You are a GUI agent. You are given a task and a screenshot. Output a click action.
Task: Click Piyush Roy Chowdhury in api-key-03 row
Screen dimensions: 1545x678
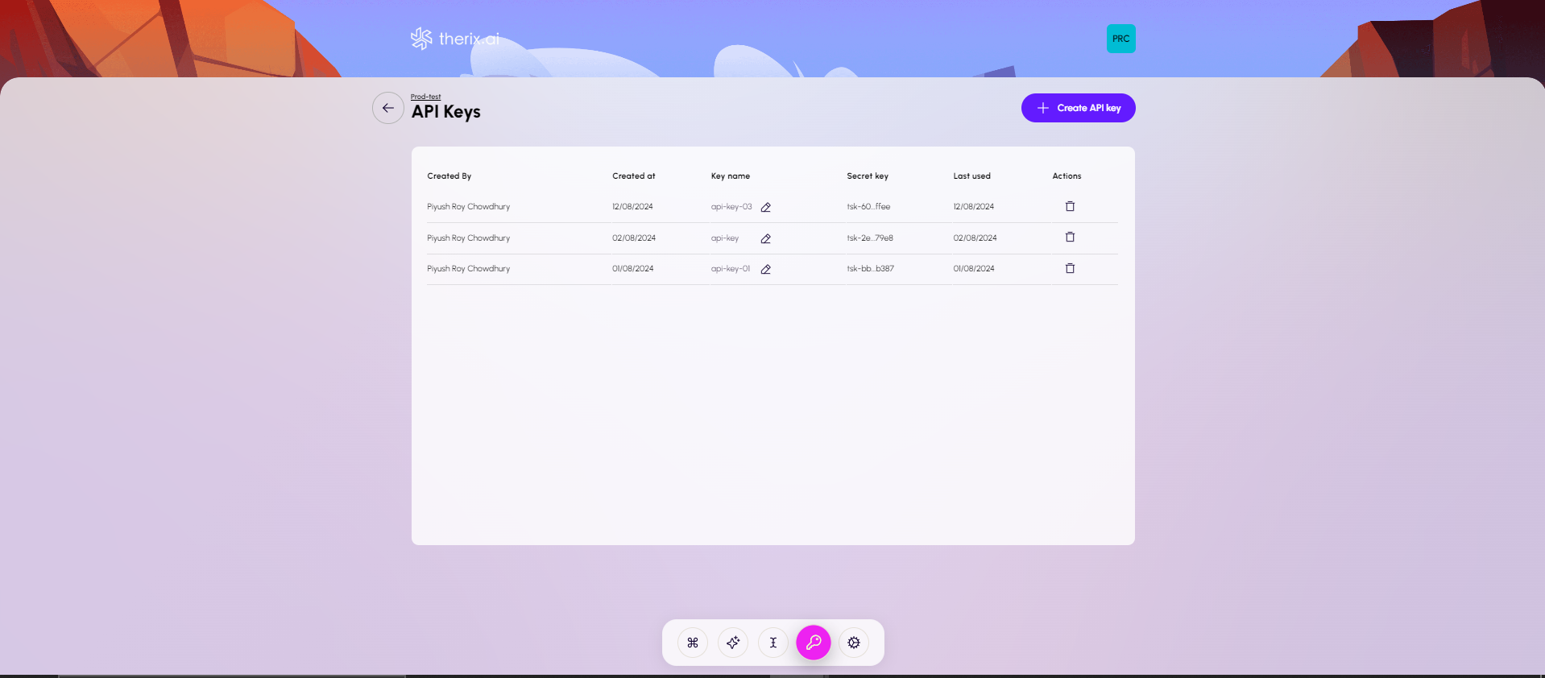469,207
